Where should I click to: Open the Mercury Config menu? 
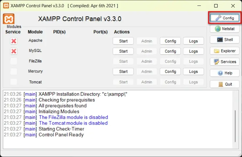pyautogui.click(x=170, y=72)
